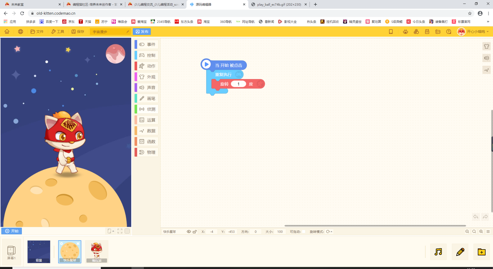Open the costume shirt icon panel
The width and height of the screenshot is (493, 269).
(486, 46)
